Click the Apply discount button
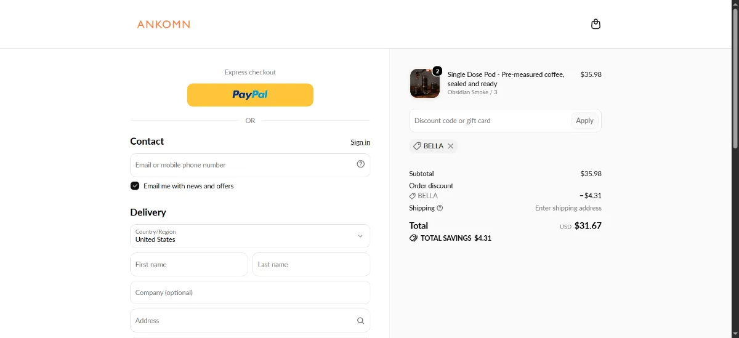The width and height of the screenshot is (739, 338). pos(584,121)
